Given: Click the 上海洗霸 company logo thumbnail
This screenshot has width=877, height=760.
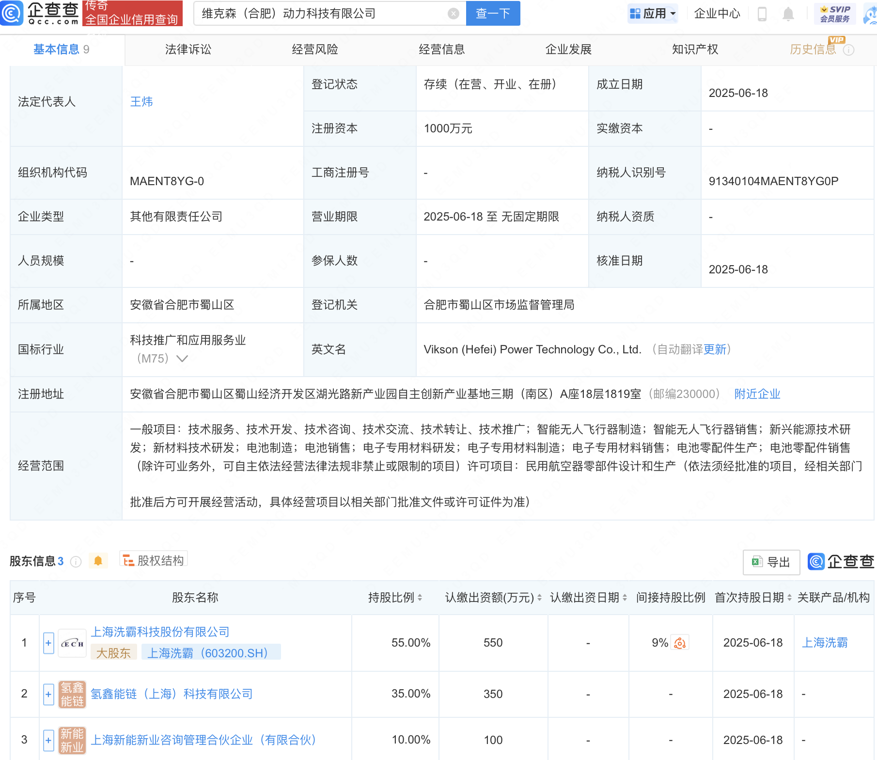Looking at the screenshot, I should click(x=72, y=643).
